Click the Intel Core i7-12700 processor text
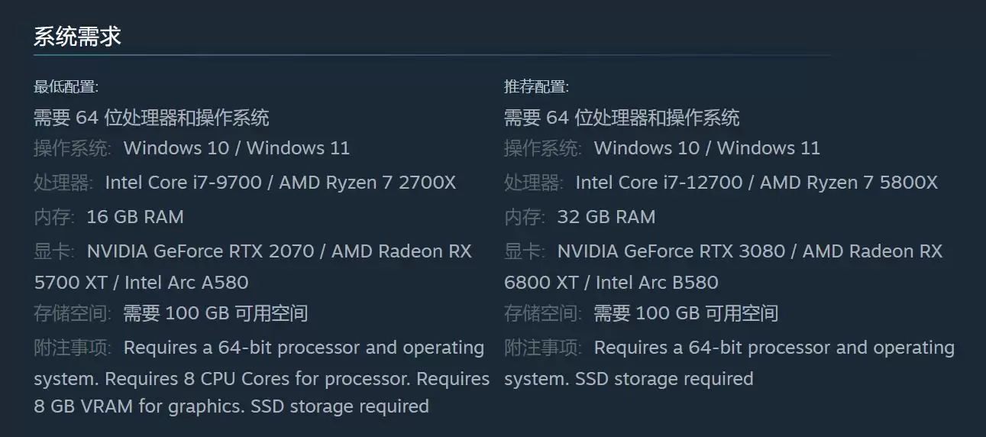The height and width of the screenshot is (437, 986). [661, 183]
